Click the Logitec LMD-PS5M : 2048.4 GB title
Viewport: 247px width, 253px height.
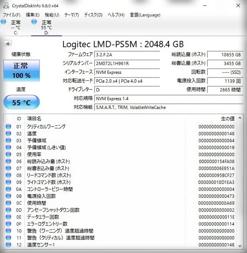coord(123,44)
